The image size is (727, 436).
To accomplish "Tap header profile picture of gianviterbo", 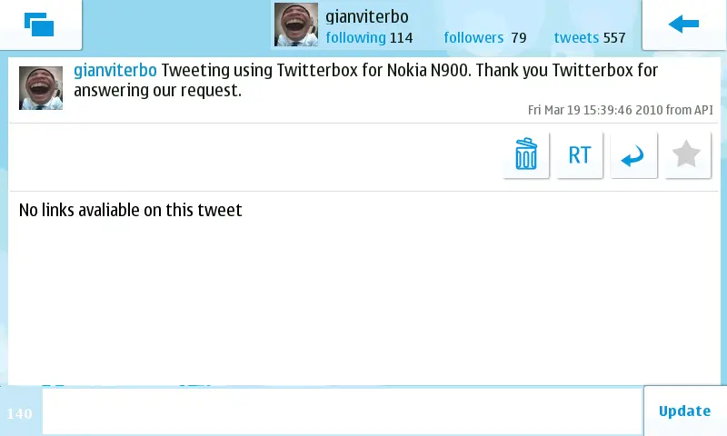I will click(296, 25).
